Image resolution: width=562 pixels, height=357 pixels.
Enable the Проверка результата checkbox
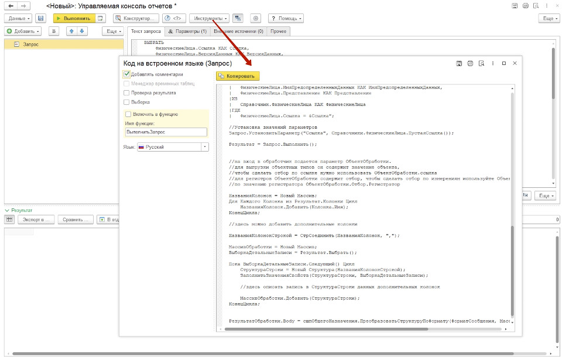pyautogui.click(x=126, y=93)
